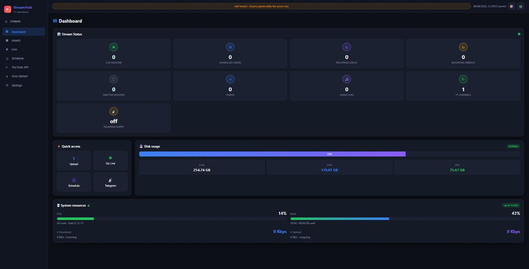Click the CPU usage progress bar

pyautogui.click(x=172, y=219)
